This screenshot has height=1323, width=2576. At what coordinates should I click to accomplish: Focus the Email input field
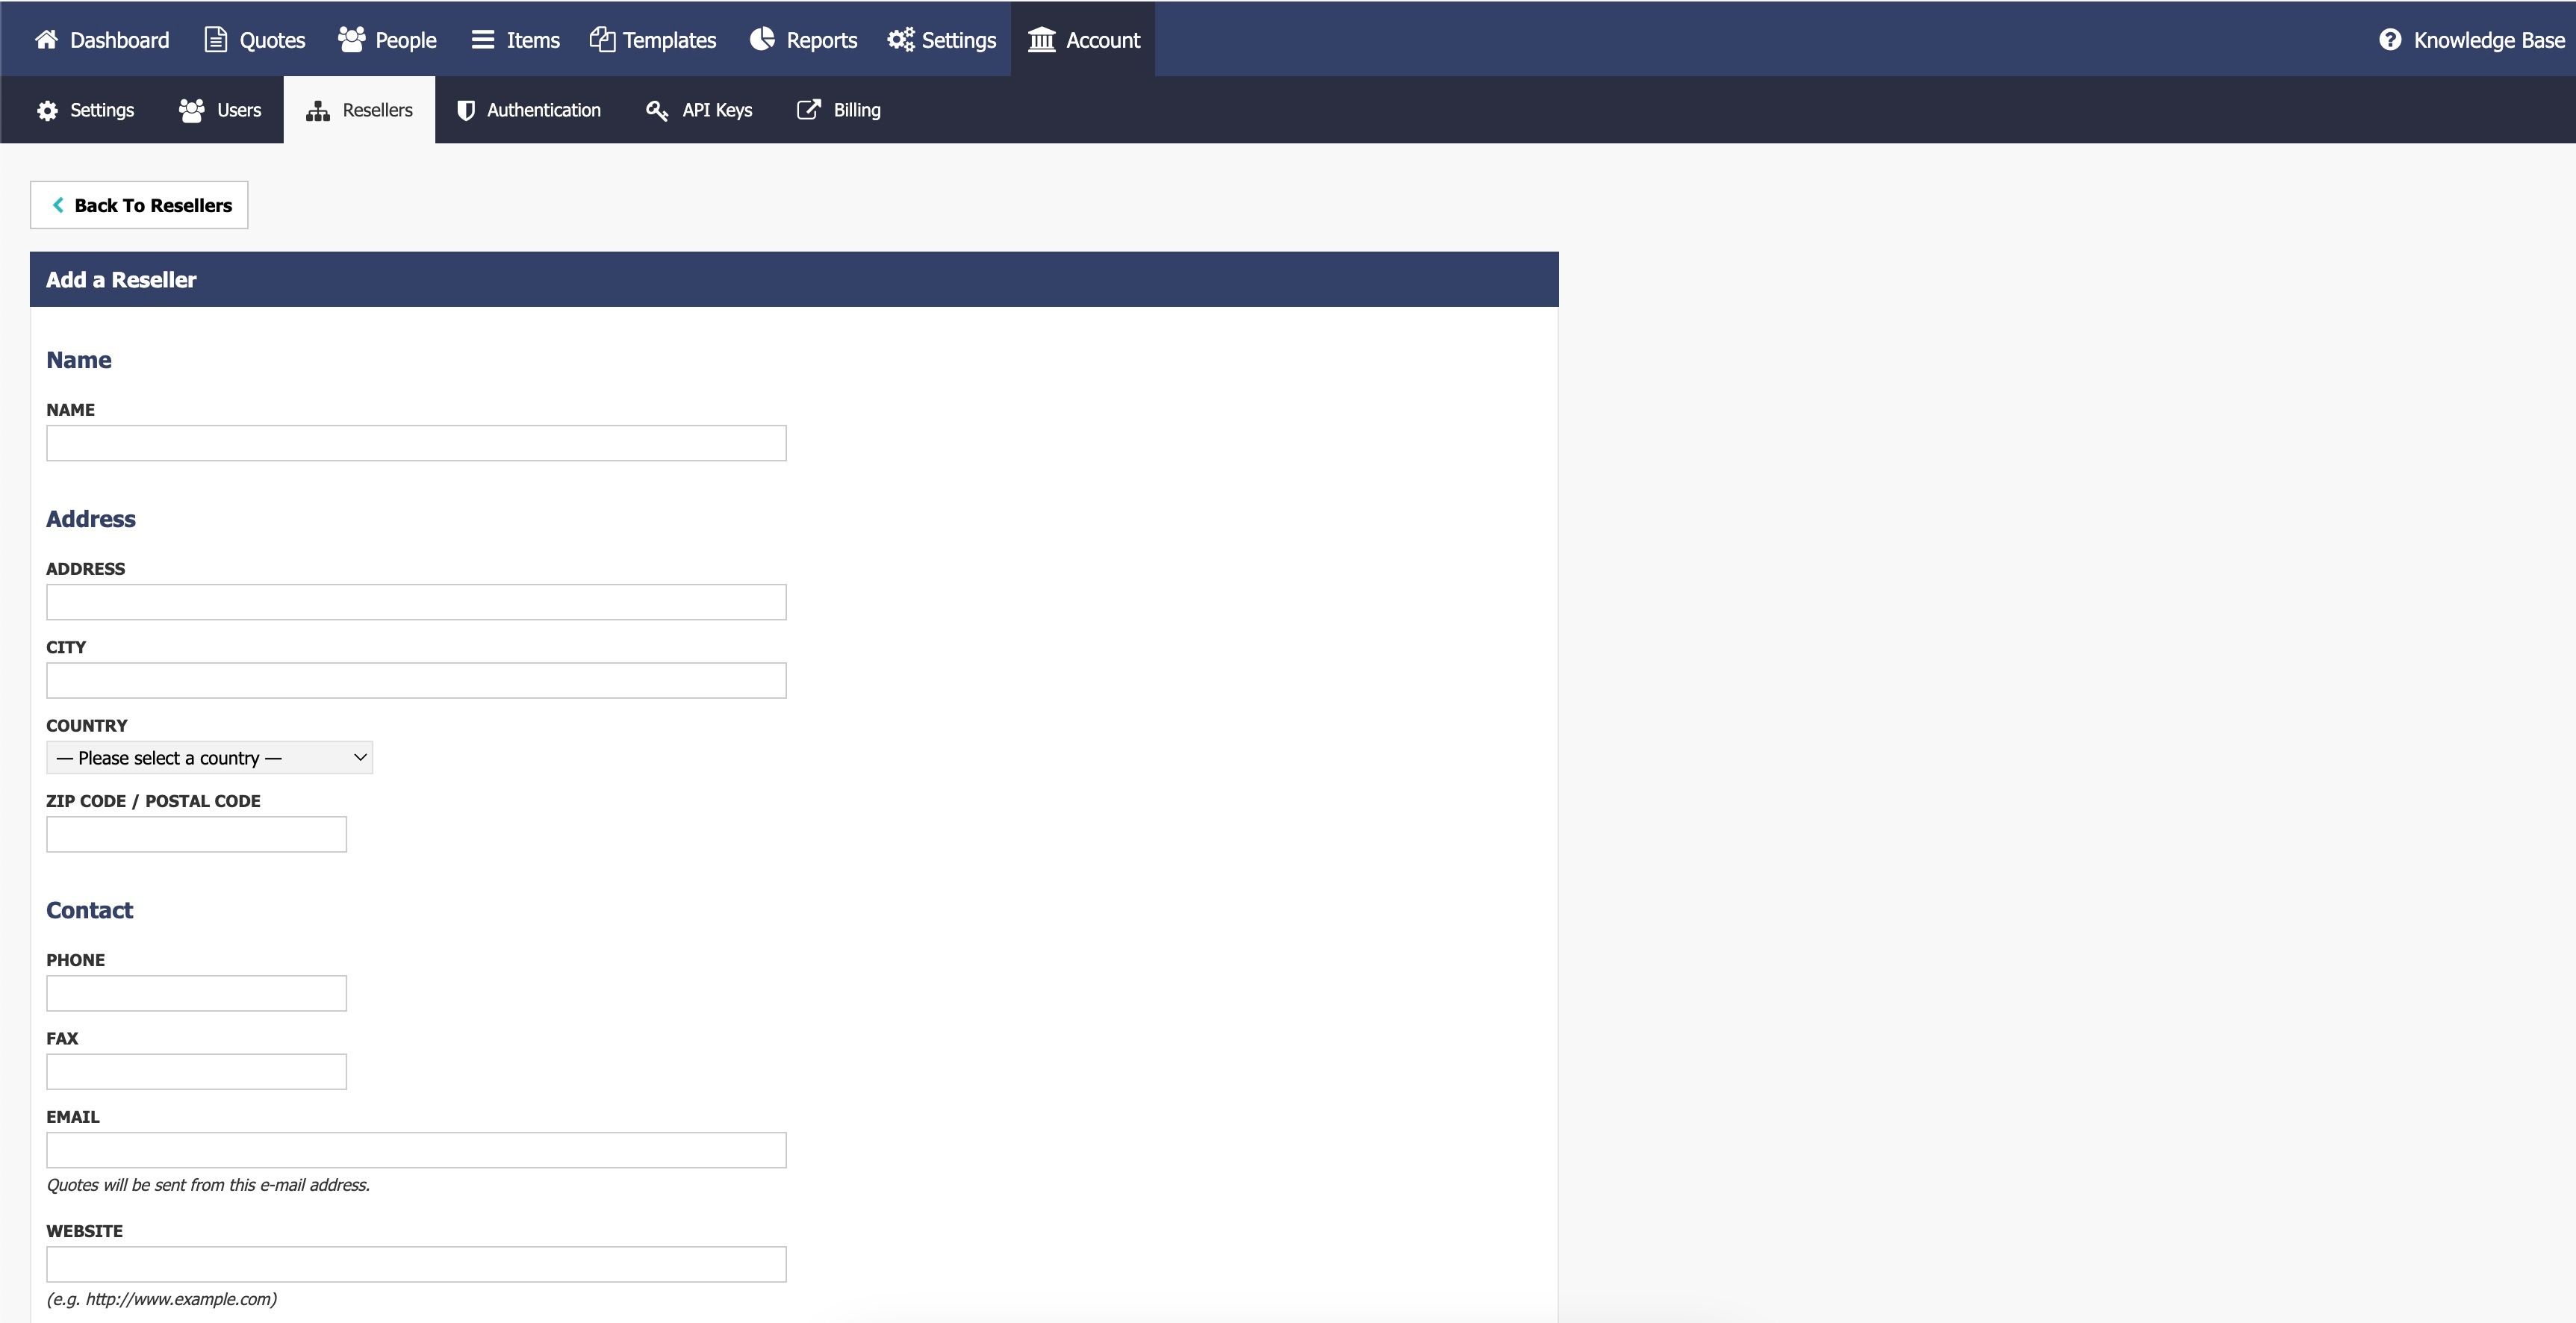point(416,1150)
